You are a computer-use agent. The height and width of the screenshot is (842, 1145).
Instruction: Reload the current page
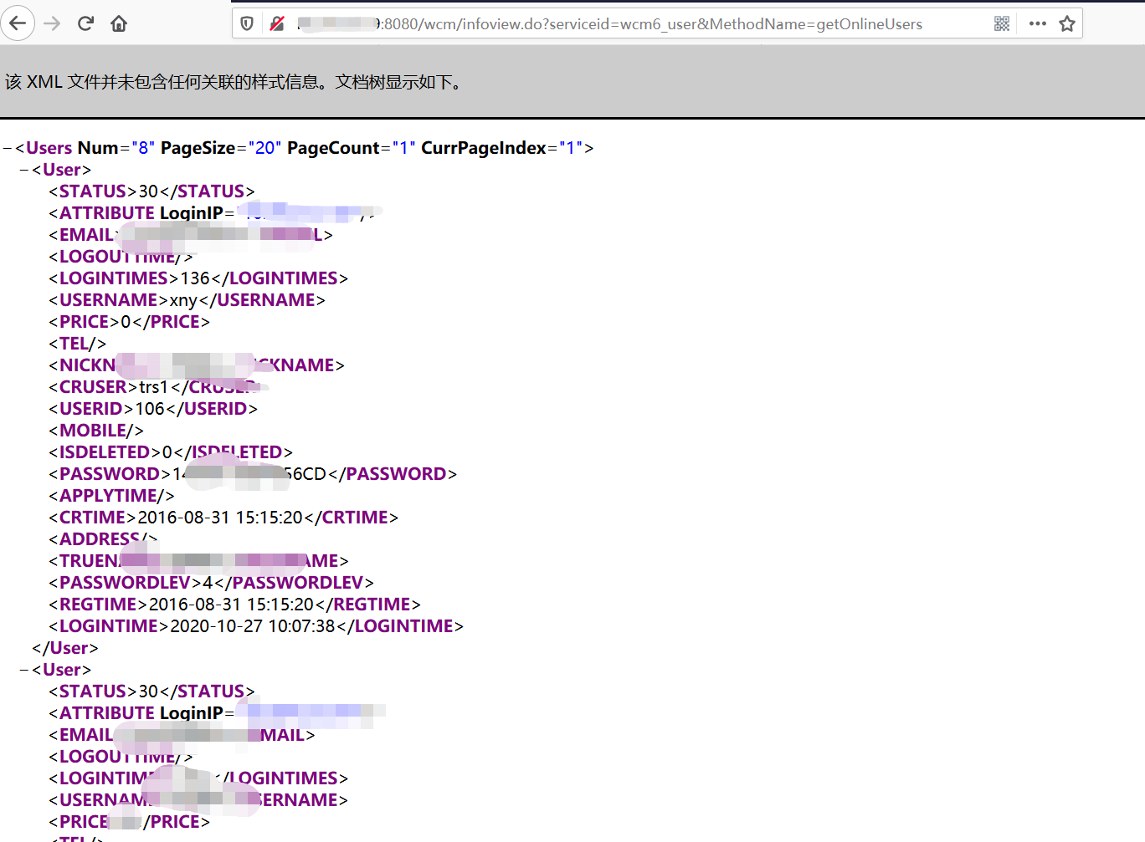85,23
